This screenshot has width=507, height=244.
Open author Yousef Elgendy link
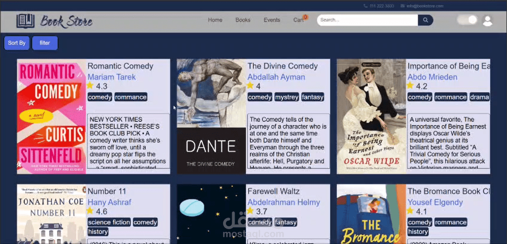435,203
